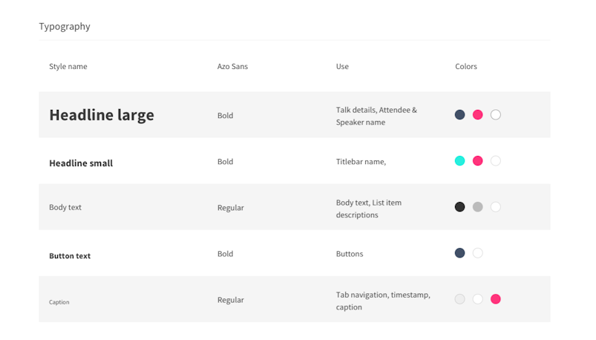Choose the black swatch for Body text
Screen dimensions: 596x340
(x=460, y=207)
